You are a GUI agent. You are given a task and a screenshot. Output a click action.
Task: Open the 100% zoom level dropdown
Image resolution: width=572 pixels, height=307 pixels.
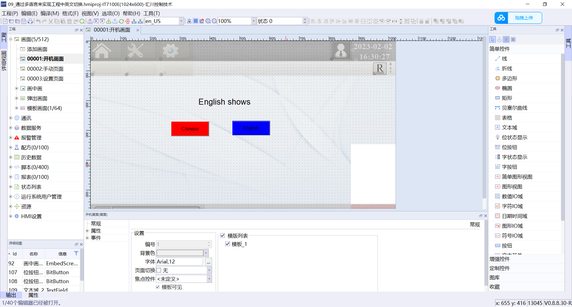(x=254, y=21)
